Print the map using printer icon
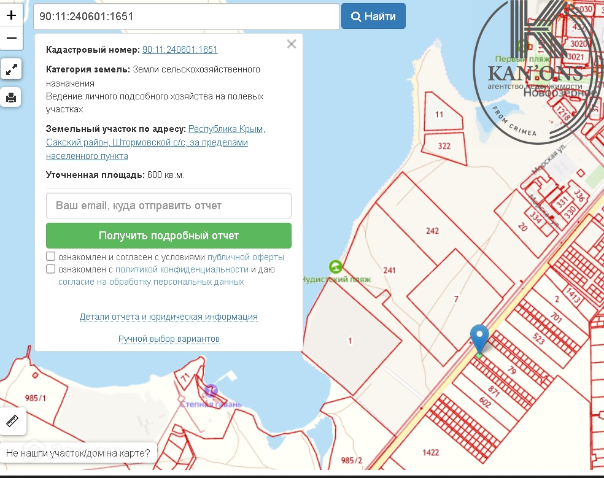This screenshot has width=604, height=478. (11, 98)
